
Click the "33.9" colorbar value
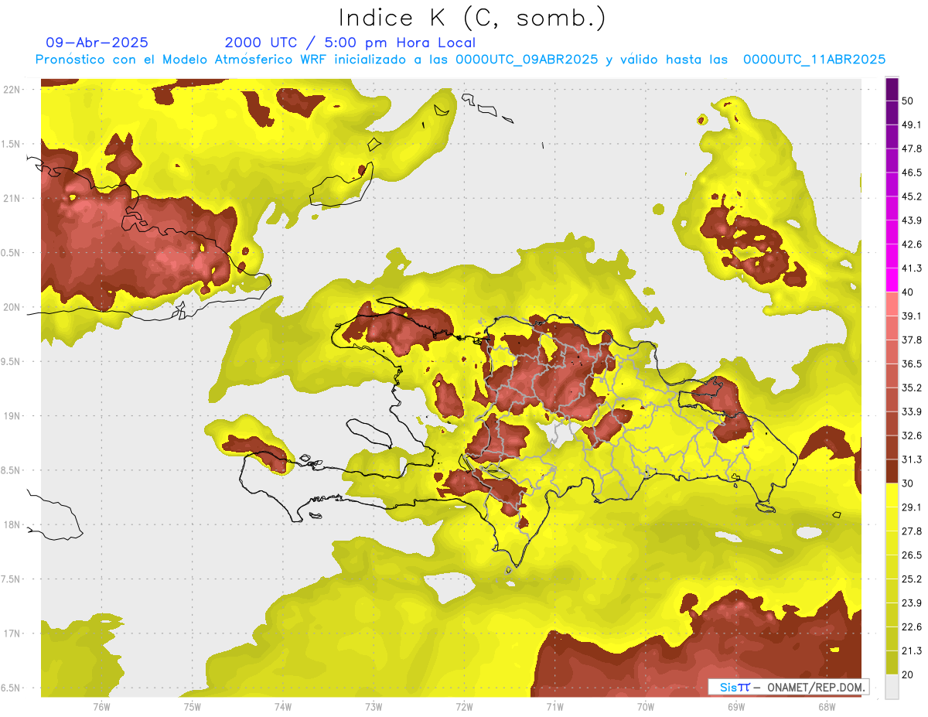(912, 411)
